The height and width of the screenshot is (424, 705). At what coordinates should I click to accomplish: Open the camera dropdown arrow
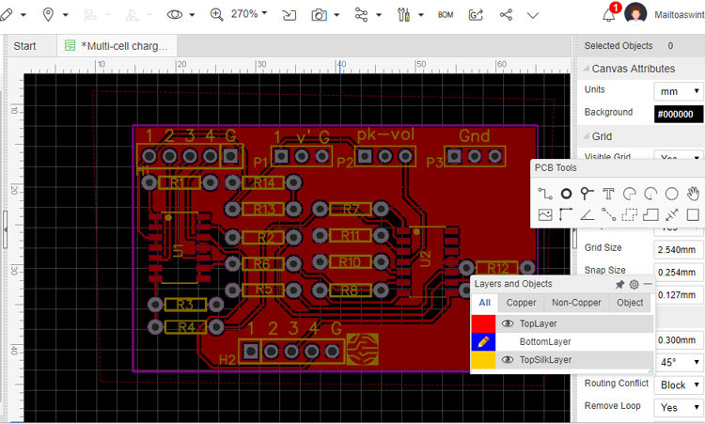coord(337,15)
